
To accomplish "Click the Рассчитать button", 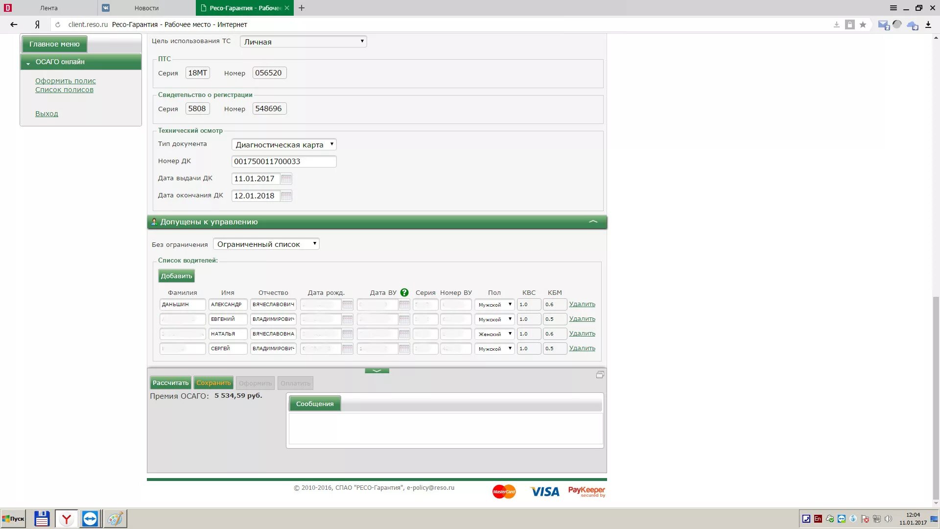I will click(170, 383).
